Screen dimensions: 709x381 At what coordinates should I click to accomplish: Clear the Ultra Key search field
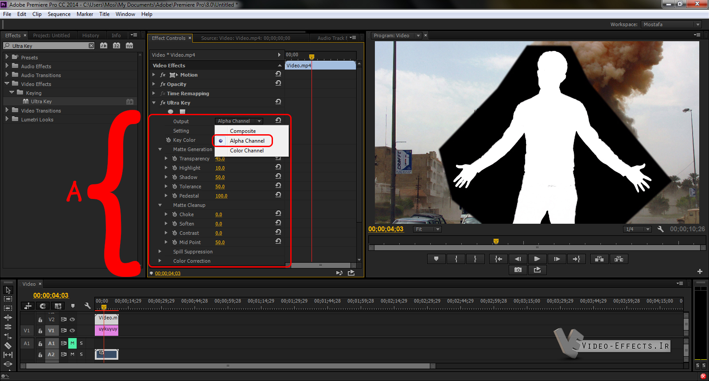coord(91,46)
